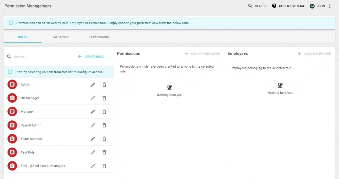Select the Test Role name
Screen dimensions: 339x179
27,152
